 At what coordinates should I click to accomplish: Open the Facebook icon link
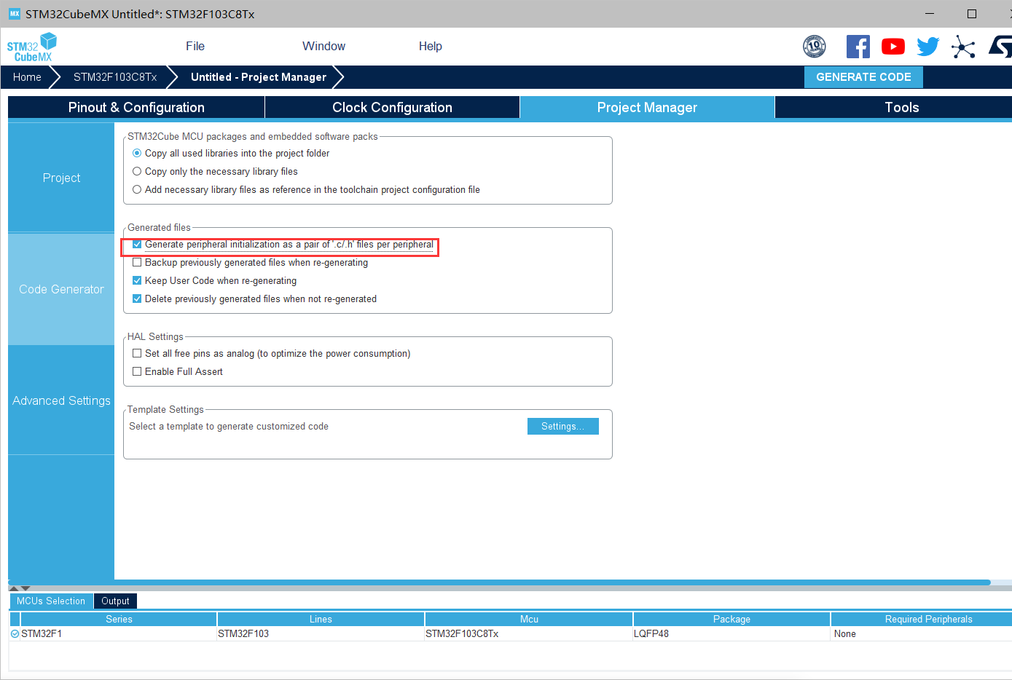[858, 47]
